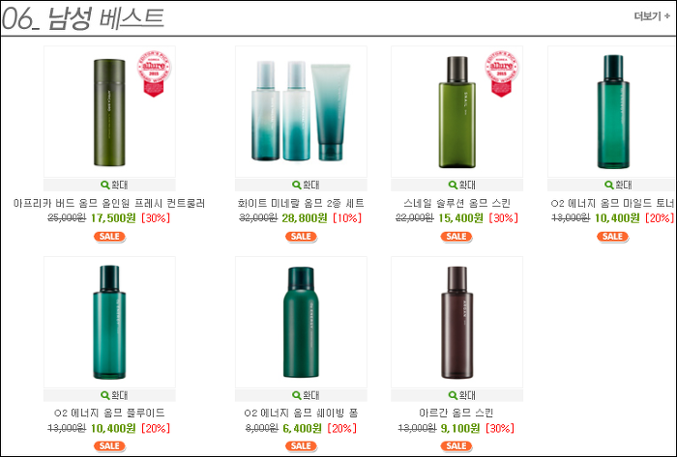Expand more items via 더보기 +
The width and height of the screenshot is (677, 457).
click(x=652, y=16)
